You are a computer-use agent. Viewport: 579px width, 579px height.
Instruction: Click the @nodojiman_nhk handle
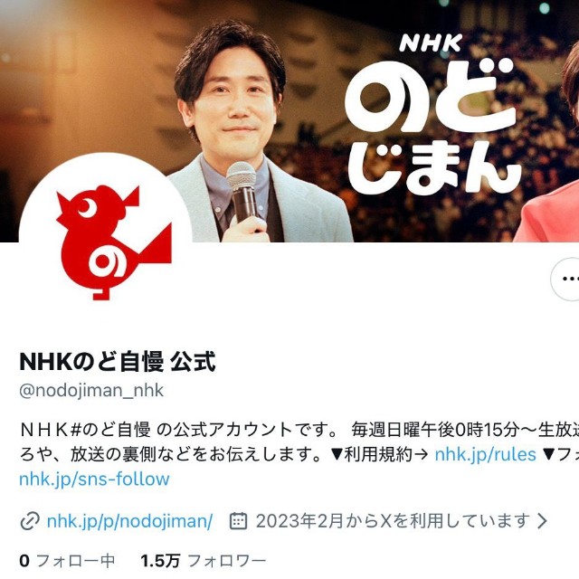pyautogui.click(x=91, y=391)
